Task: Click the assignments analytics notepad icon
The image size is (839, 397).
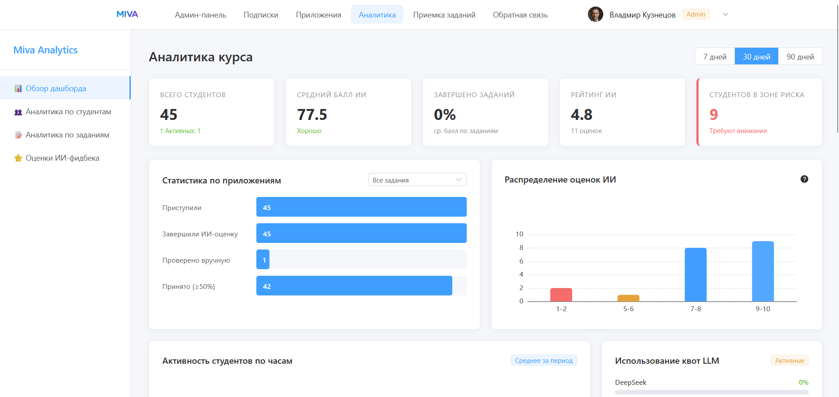Action: [18, 135]
